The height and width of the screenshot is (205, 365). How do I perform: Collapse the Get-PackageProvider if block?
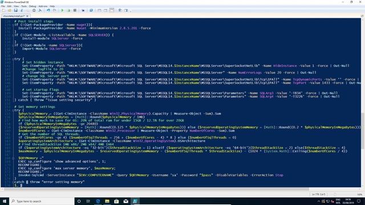13,25
